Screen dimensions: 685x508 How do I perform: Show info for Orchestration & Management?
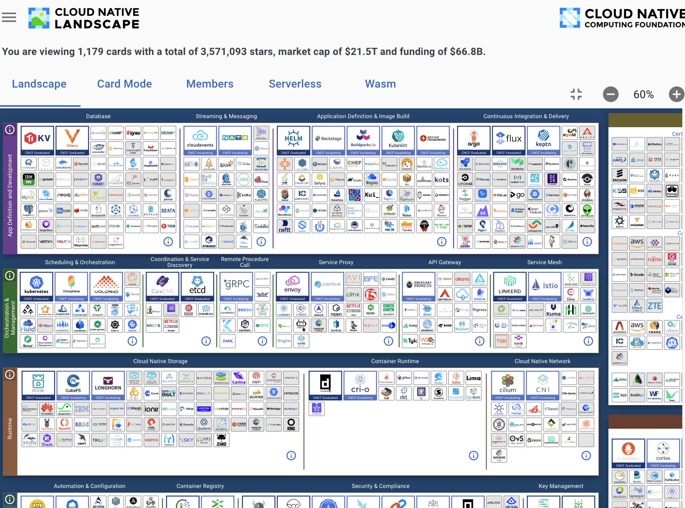(x=10, y=276)
